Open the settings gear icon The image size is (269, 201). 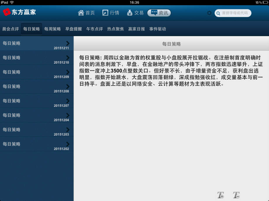[209, 13]
